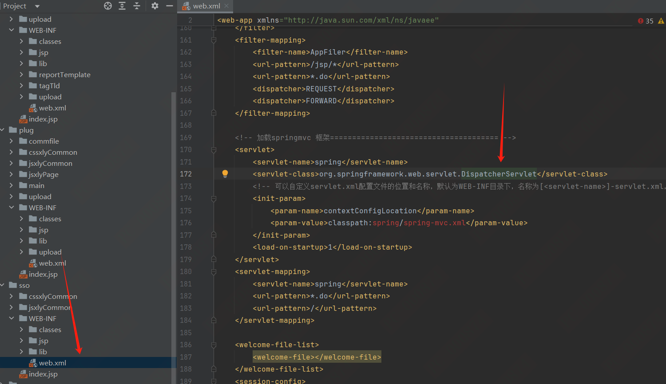The image size is (666, 384).
Task: Fold the init-param block at line 174
Action: tap(214, 199)
